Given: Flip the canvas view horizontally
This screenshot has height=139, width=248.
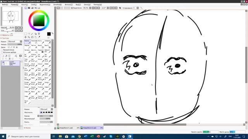Looking at the screenshot, I should pyautogui.click(x=120, y=8).
